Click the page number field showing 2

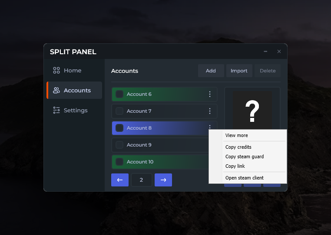tap(142, 180)
